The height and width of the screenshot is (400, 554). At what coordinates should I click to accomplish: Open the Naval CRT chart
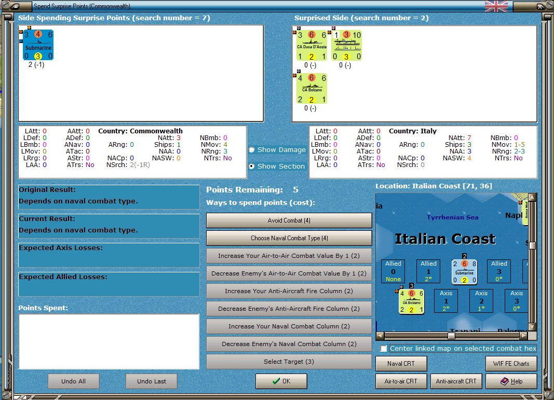(401, 364)
